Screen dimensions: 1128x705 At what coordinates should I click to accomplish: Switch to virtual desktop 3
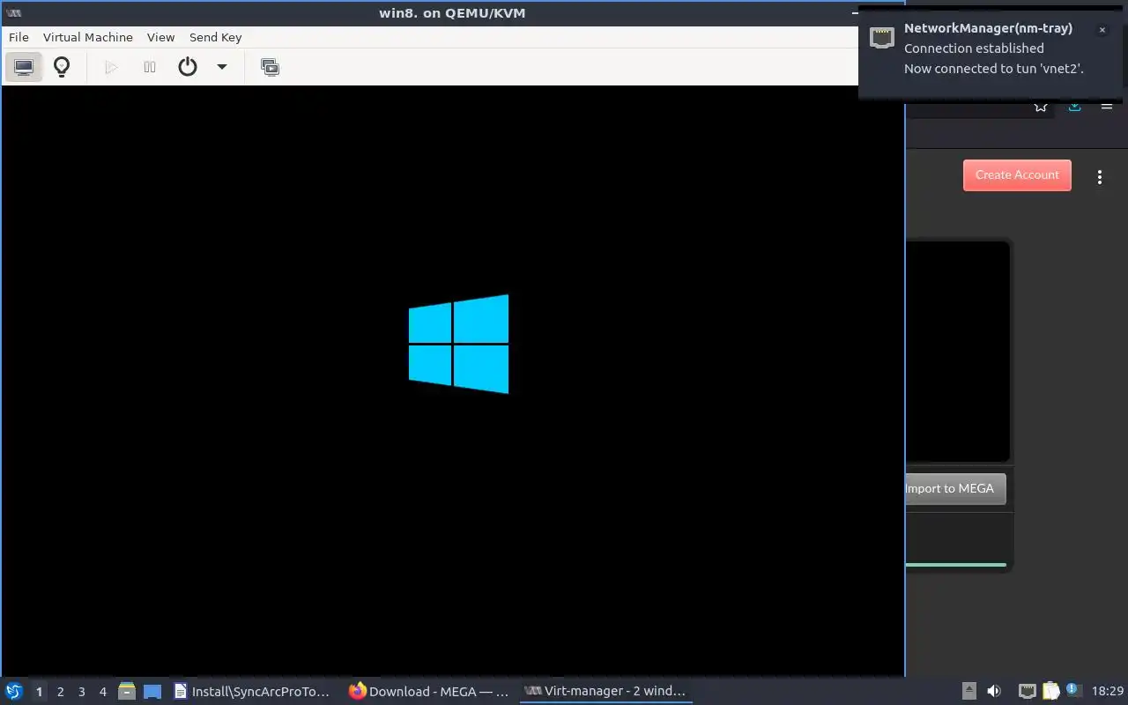(x=81, y=692)
